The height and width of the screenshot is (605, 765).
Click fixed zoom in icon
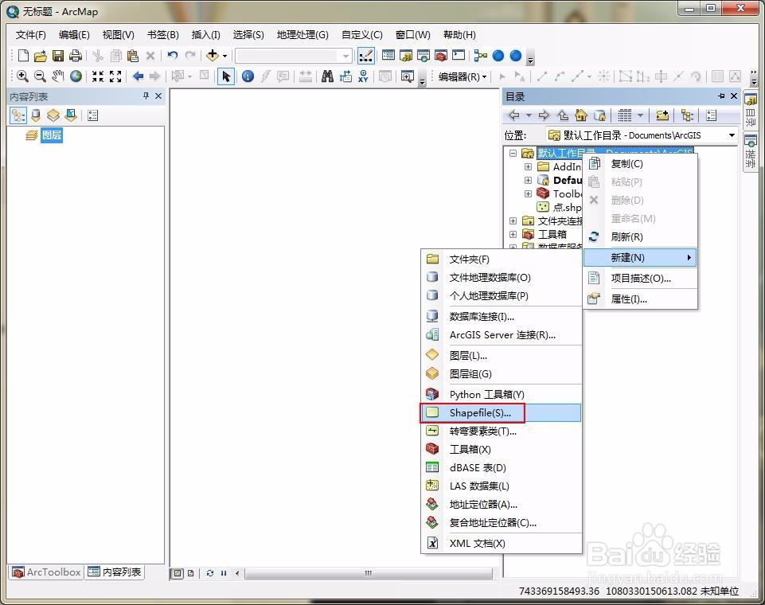(x=98, y=76)
